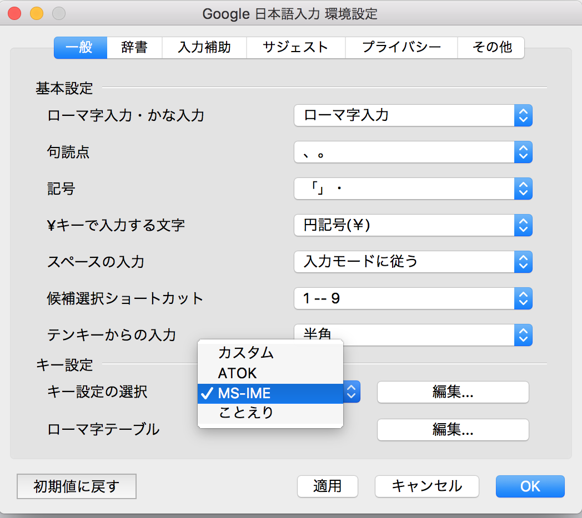
Task: Switch to the サジェスト tab
Action: (x=296, y=48)
